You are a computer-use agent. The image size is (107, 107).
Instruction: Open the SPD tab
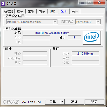[53, 11]
